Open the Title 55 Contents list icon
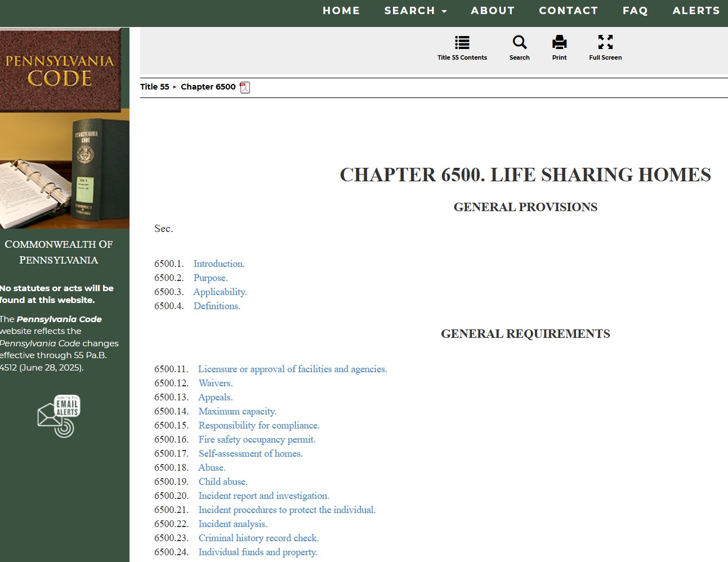 [462, 43]
